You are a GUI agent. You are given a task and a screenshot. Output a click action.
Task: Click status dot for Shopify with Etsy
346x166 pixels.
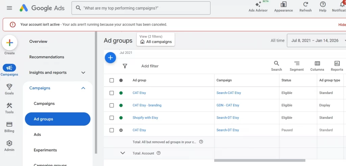click(x=121, y=118)
